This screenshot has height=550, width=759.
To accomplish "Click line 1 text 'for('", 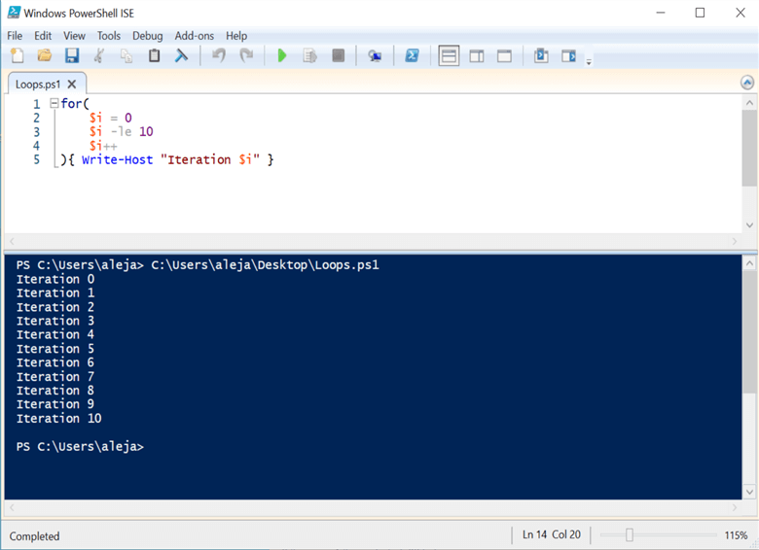I will (x=75, y=103).
